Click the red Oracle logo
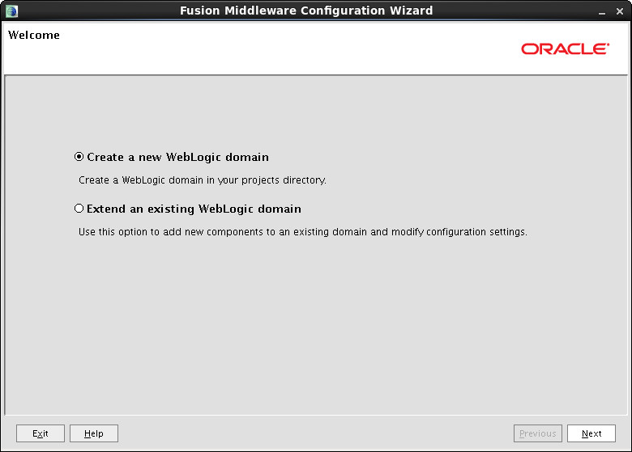The width and height of the screenshot is (632, 452). pos(565,49)
